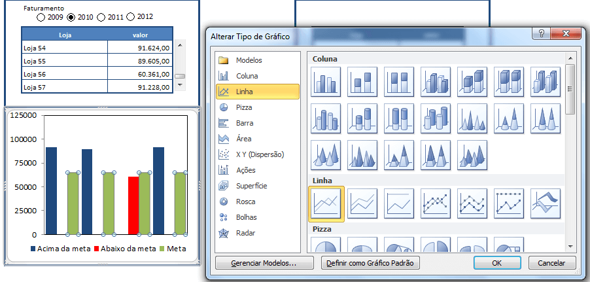Click the Loja 54 table cell

pyautogui.click(x=65, y=48)
